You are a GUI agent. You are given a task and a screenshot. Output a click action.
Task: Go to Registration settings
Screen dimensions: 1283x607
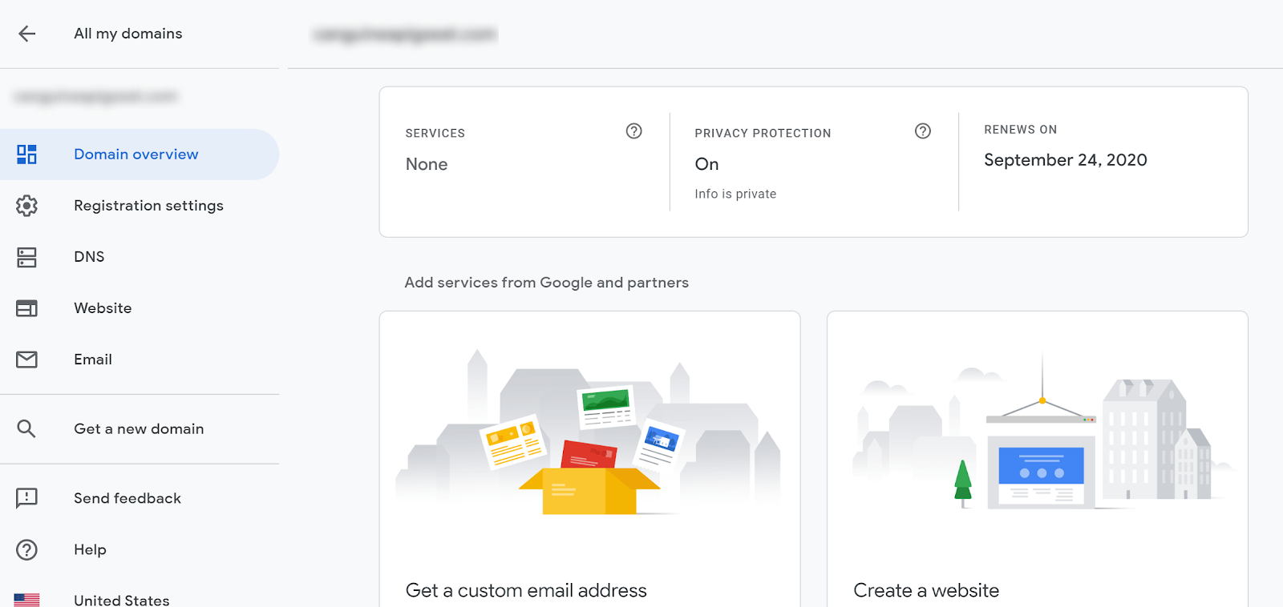(148, 206)
